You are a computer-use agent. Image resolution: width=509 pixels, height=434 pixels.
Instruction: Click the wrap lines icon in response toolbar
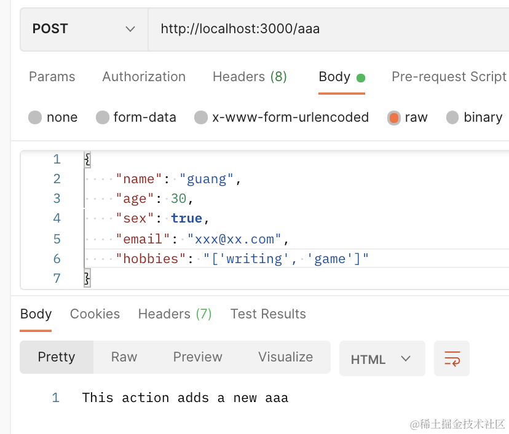[452, 358]
